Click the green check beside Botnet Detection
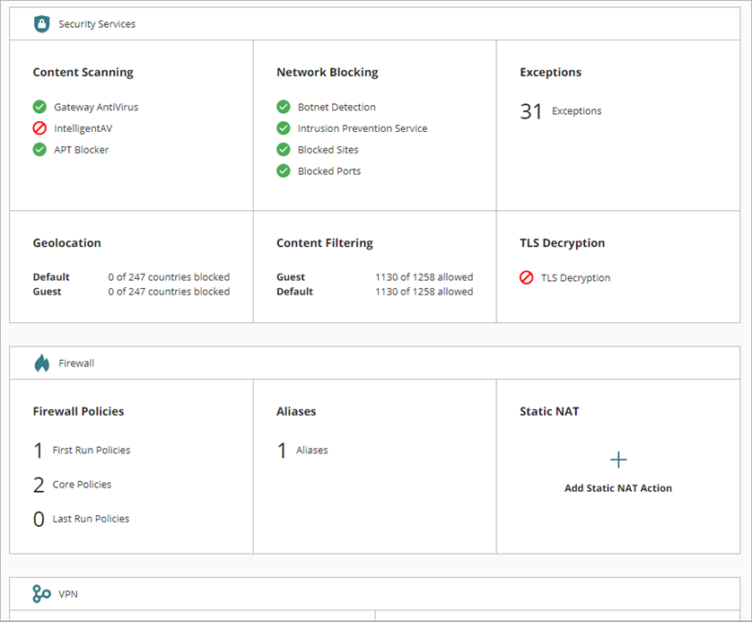This screenshot has height=622, width=752. (283, 106)
